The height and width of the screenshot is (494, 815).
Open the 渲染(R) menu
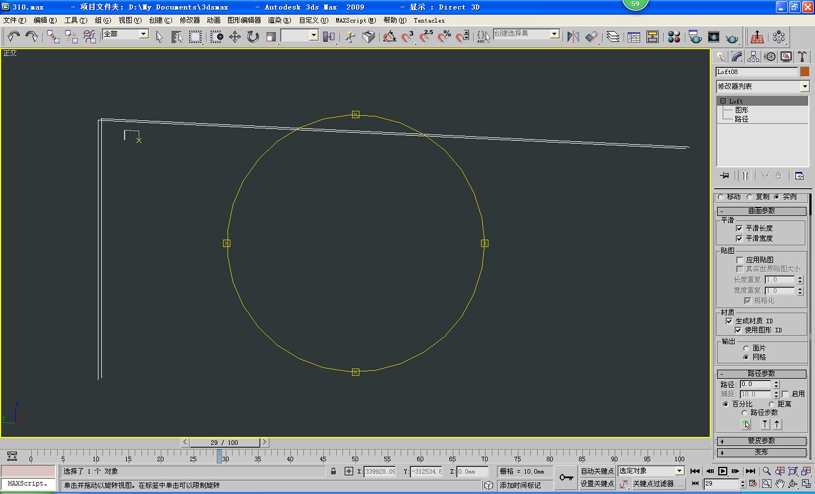coord(279,20)
